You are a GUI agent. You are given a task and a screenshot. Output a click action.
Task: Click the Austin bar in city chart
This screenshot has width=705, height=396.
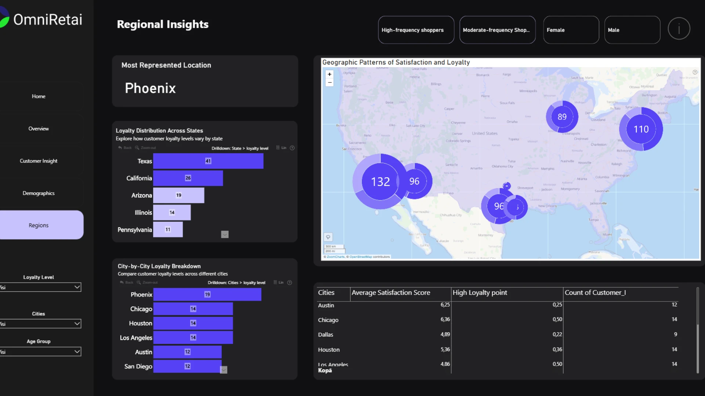[187, 352]
